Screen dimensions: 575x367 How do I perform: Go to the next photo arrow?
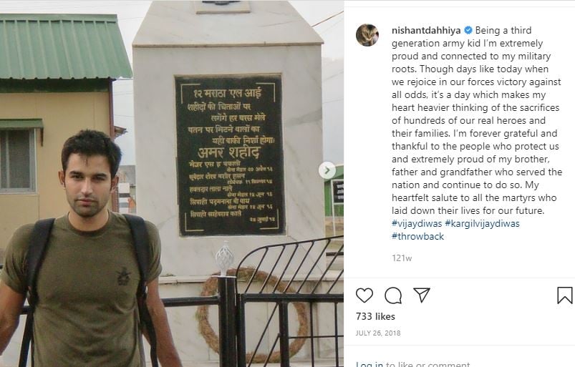327,170
